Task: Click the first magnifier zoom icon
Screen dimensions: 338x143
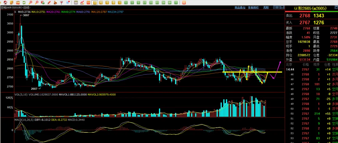Action: pos(31,3)
